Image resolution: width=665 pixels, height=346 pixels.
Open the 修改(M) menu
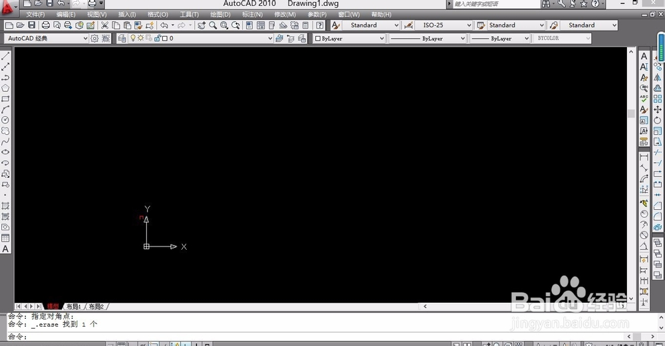pos(285,15)
